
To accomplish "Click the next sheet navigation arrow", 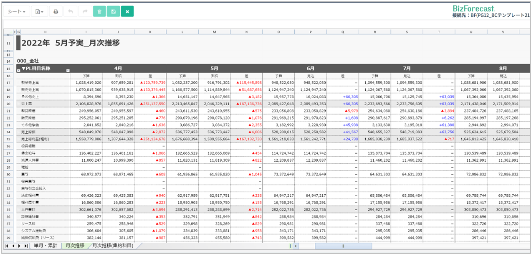I will pyautogui.click(x=19, y=246).
